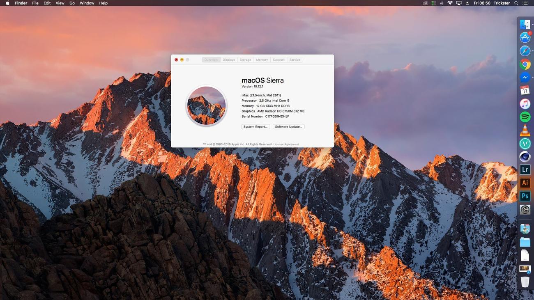
Task: Open the Bluetooth menu bar status
Action: 442,3
